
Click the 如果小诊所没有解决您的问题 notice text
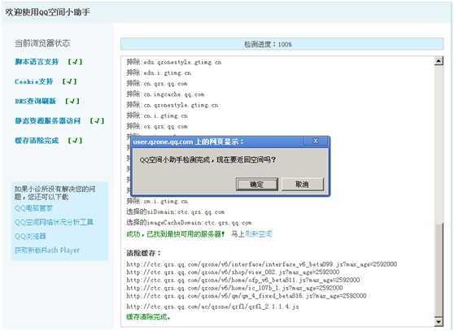55,193
